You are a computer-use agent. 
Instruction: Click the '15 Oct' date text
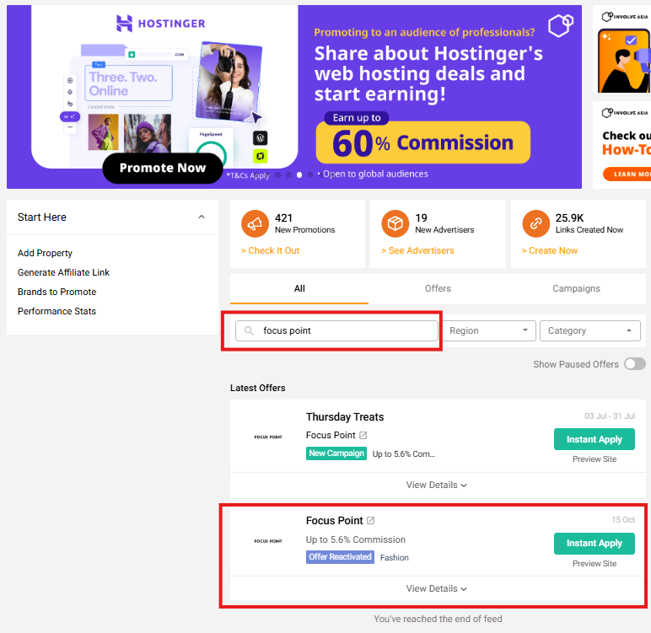coord(623,520)
